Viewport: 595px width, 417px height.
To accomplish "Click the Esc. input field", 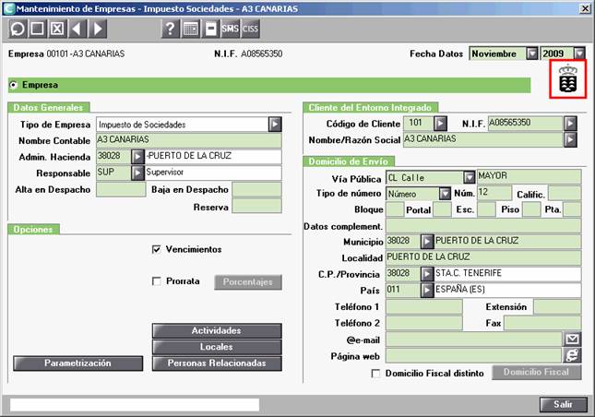I will click(x=486, y=209).
